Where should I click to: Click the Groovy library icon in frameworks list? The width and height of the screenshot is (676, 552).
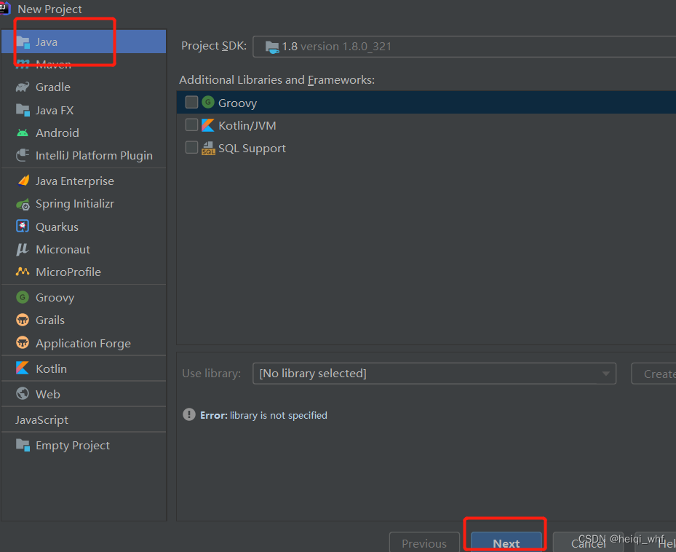point(208,102)
